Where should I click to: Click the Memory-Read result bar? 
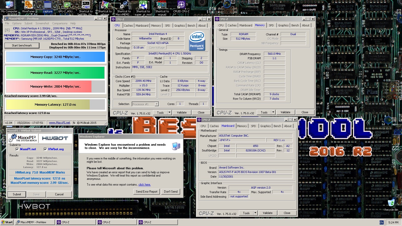pyautogui.click(x=55, y=73)
